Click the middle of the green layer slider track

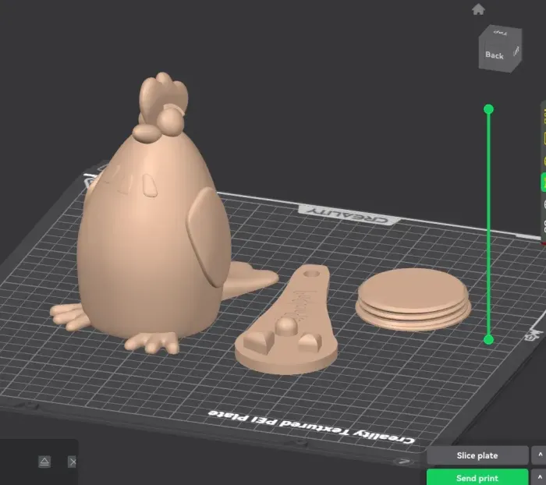pyautogui.click(x=489, y=225)
